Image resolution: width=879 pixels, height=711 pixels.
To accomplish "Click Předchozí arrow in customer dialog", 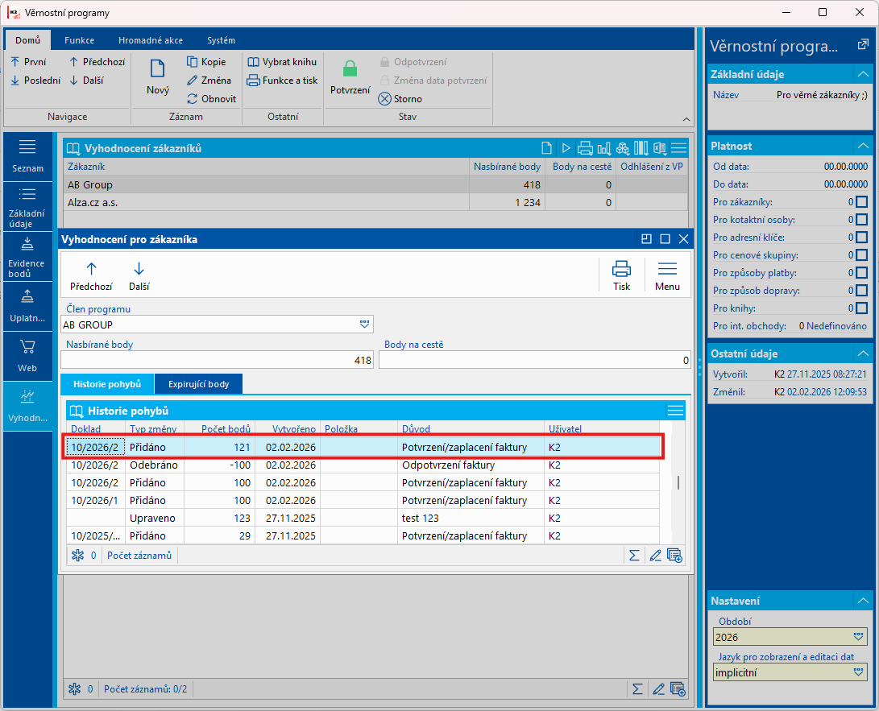I will (91, 275).
